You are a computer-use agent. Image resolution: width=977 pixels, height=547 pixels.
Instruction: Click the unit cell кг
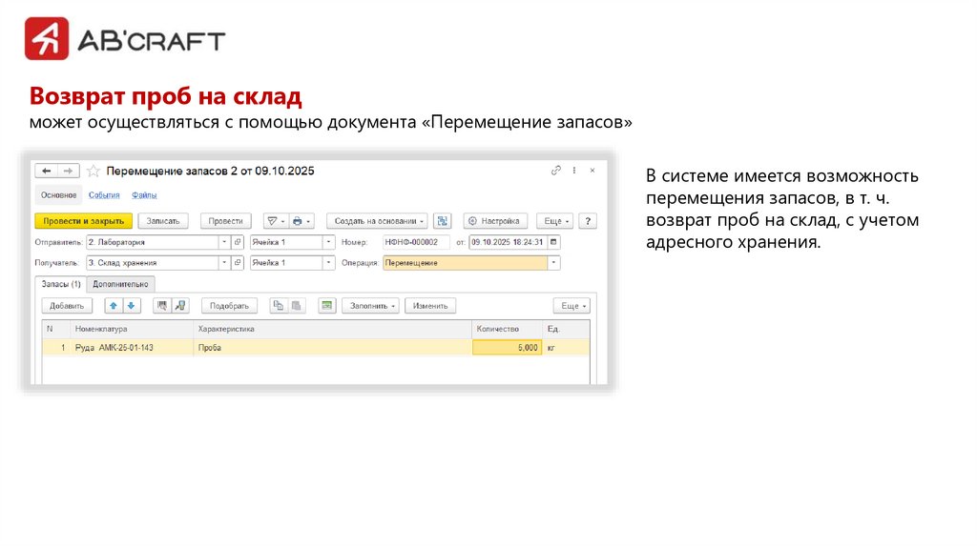coord(565,348)
